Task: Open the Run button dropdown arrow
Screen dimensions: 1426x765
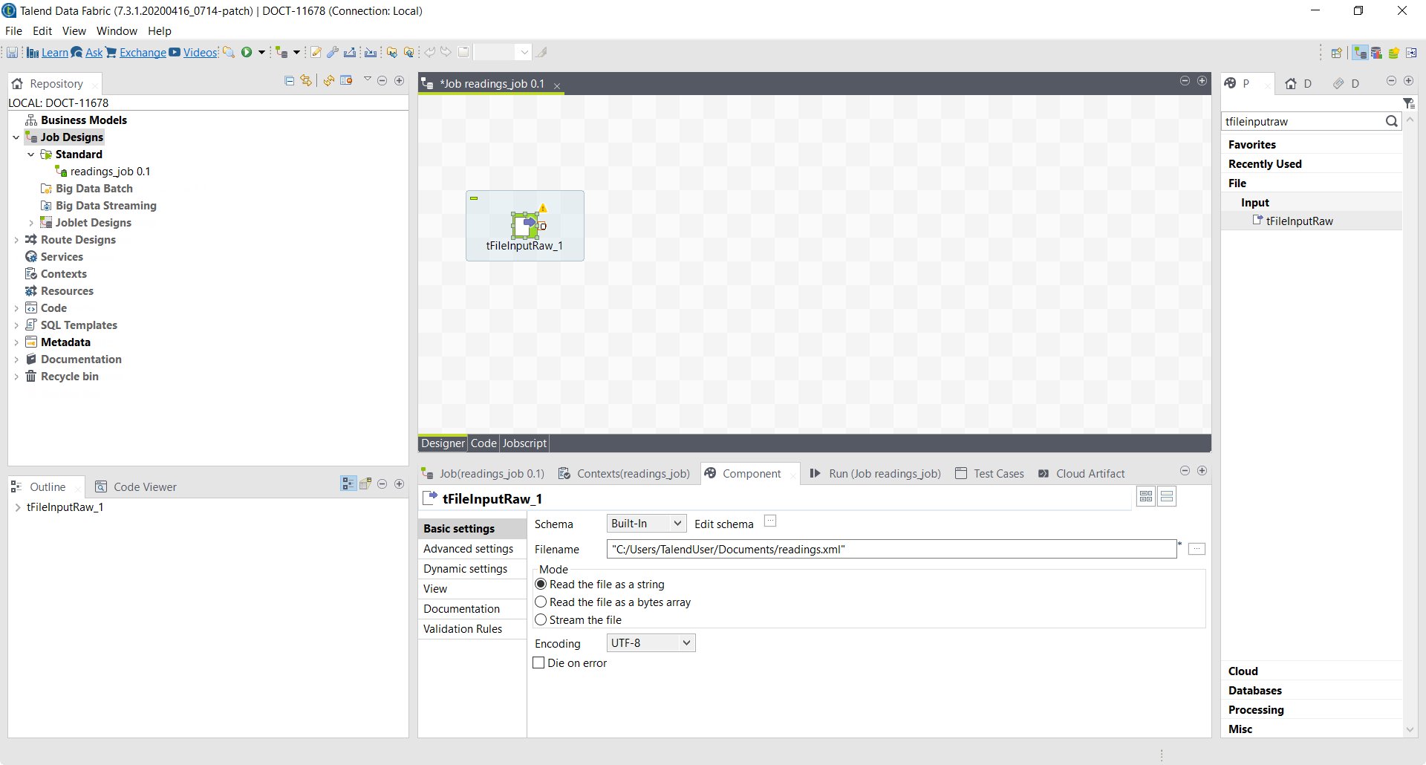Action: point(261,52)
